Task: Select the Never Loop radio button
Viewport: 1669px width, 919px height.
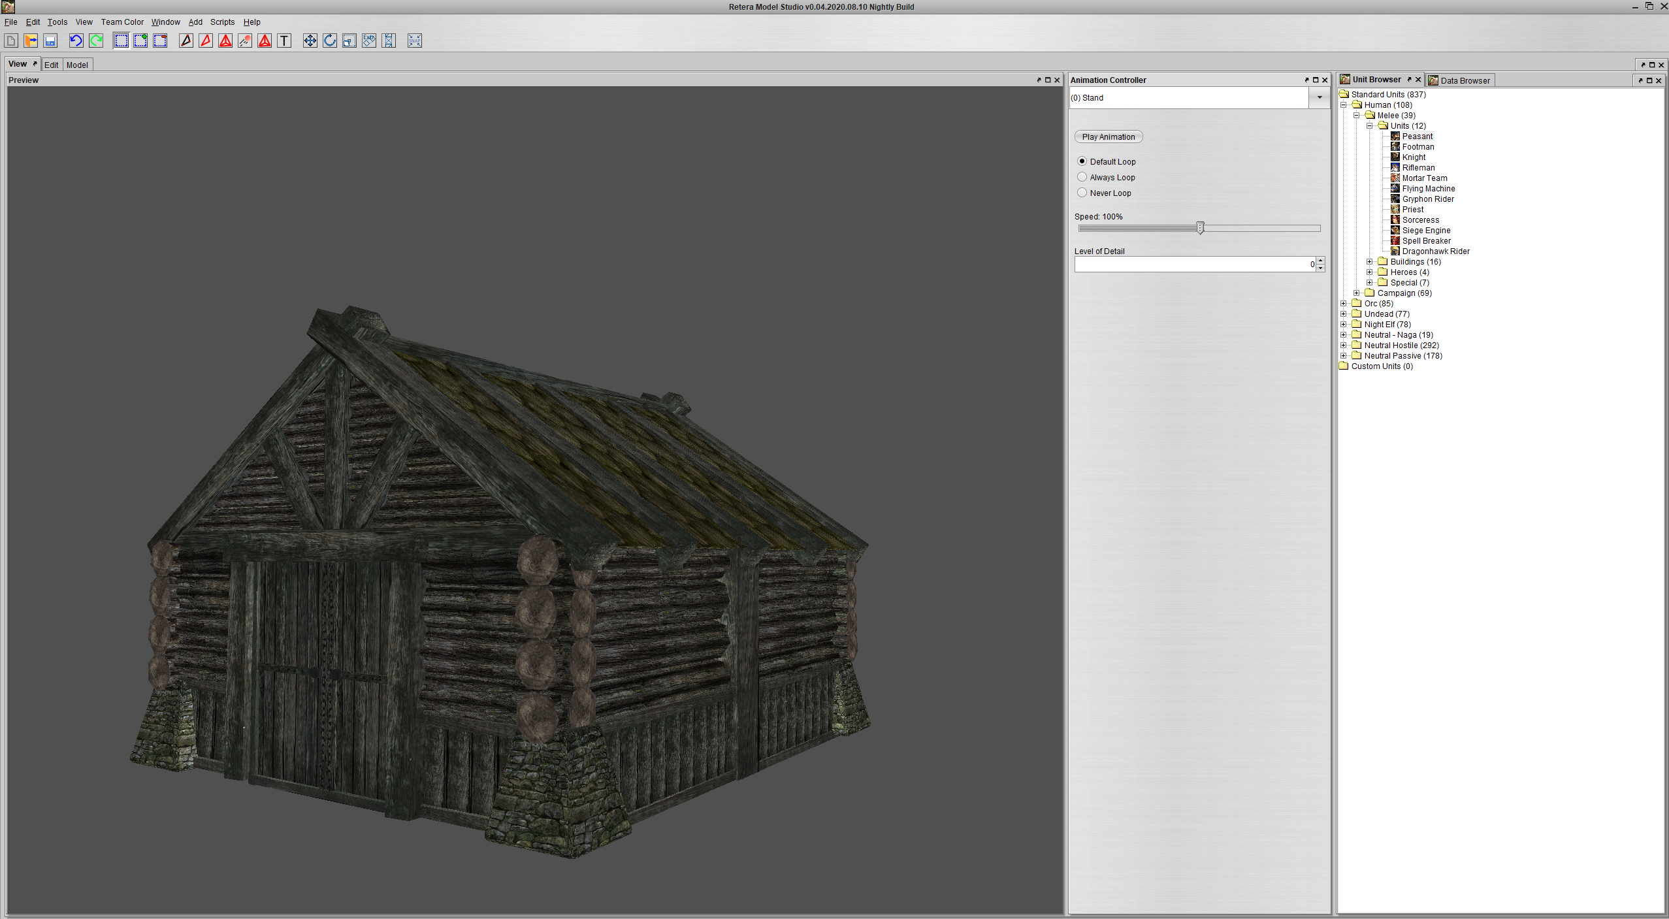Action: (1082, 193)
